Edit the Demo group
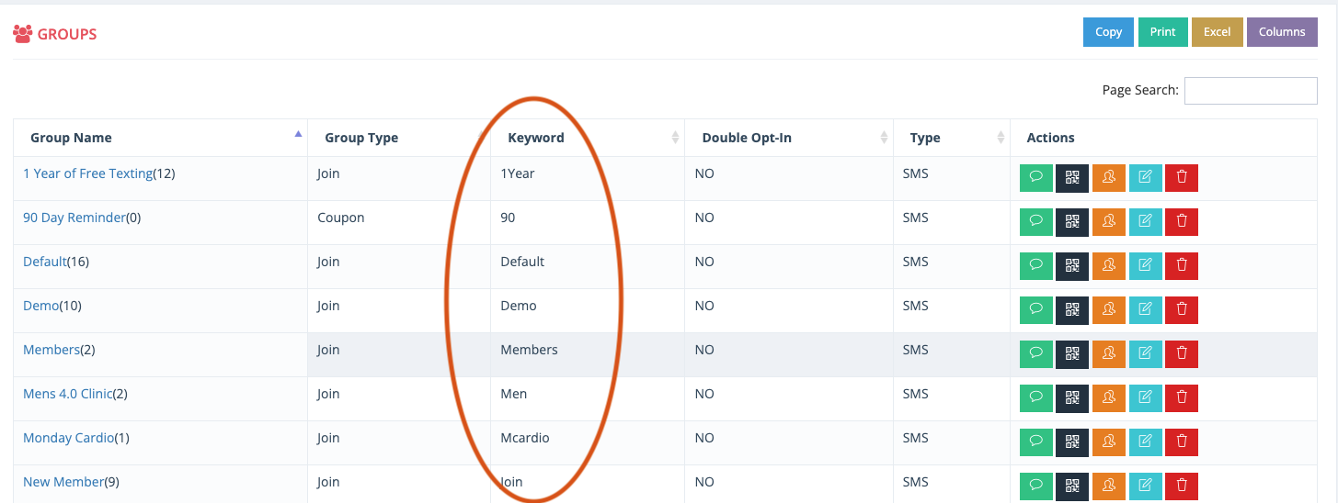 1145,310
